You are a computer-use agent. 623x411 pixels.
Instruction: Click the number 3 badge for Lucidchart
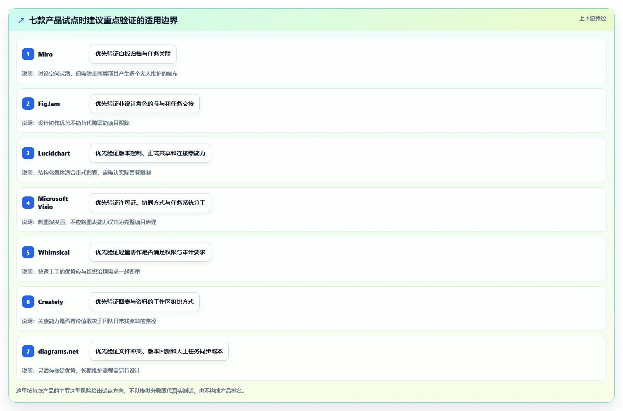tap(28, 153)
